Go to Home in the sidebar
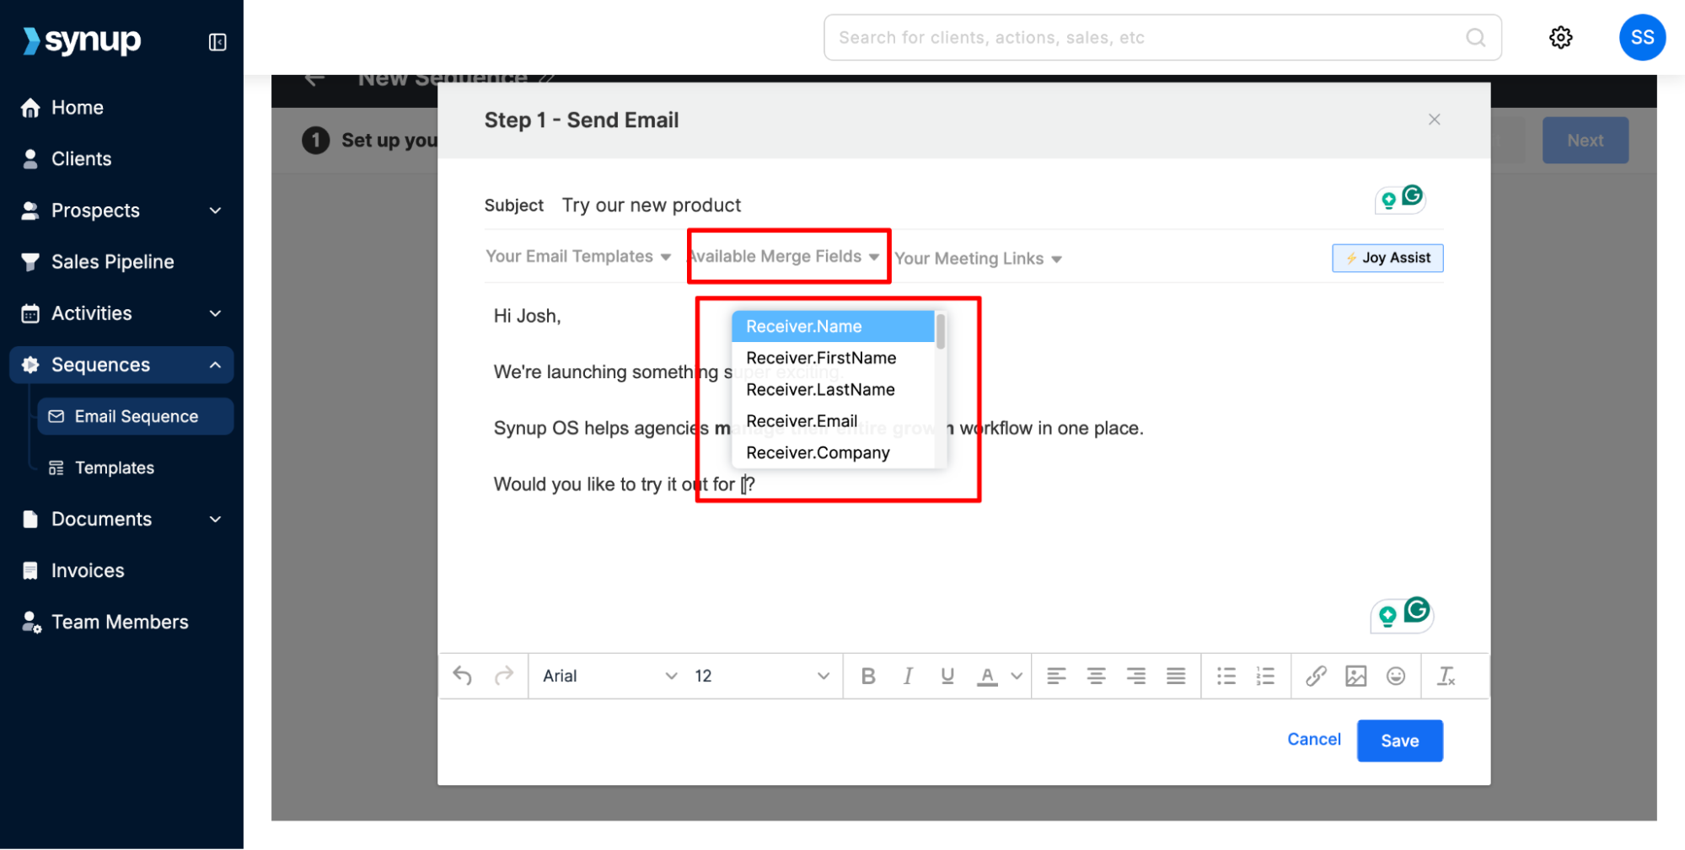 point(121,108)
